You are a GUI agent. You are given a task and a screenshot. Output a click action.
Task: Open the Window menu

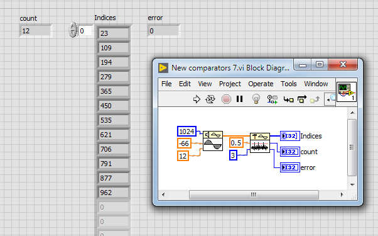point(316,84)
